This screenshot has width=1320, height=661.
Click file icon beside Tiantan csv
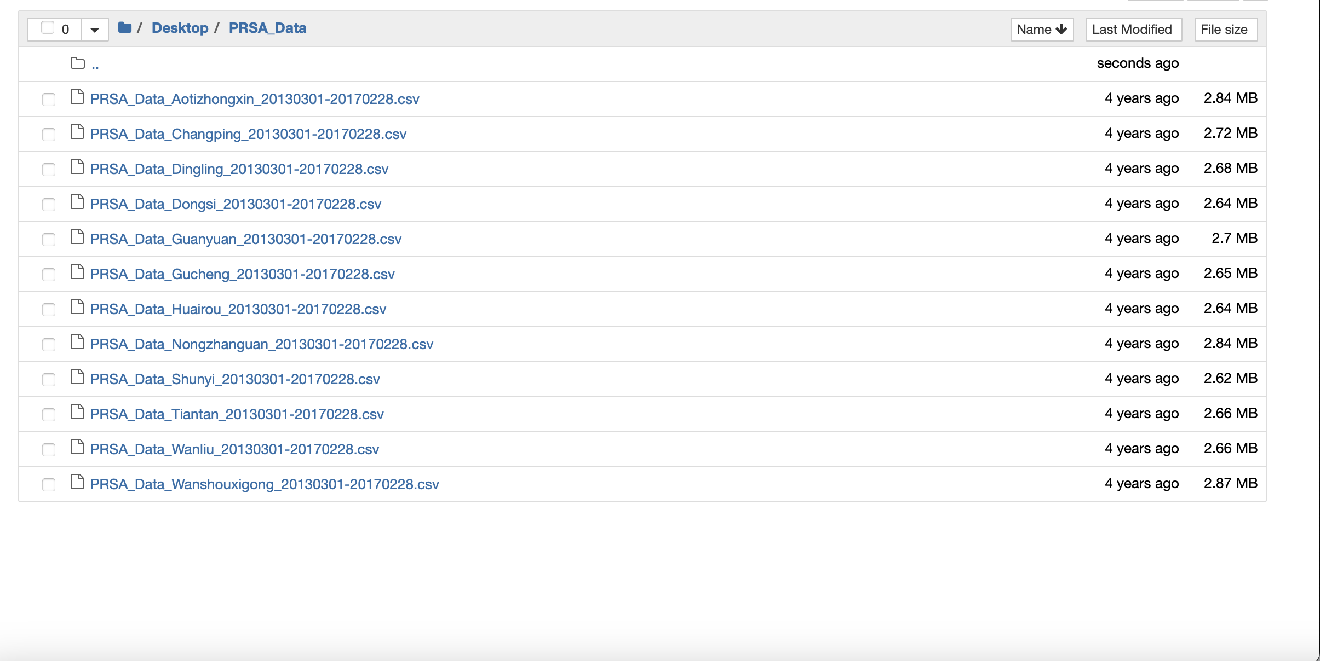point(77,413)
